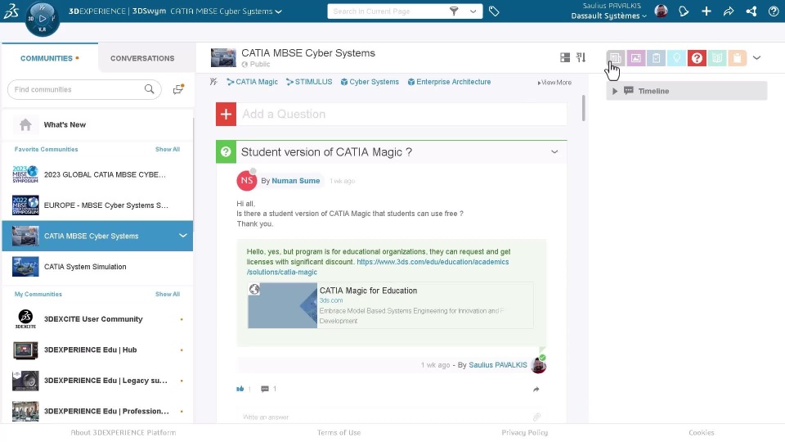Click the share arrow icon in the top bar
Viewport: 785px width, 442px height.
coord(729,11)
